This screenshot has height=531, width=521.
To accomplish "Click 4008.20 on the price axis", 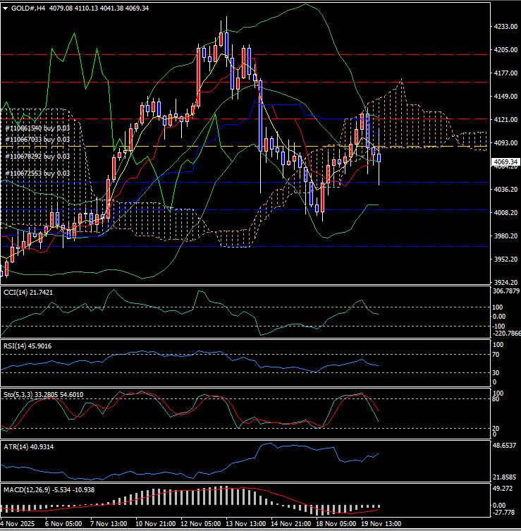I will pos(503,213).
